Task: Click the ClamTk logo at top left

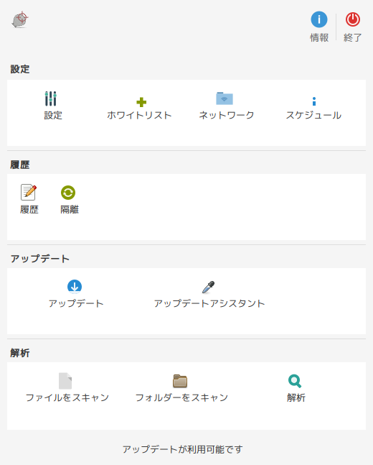Action: point(20,20)
